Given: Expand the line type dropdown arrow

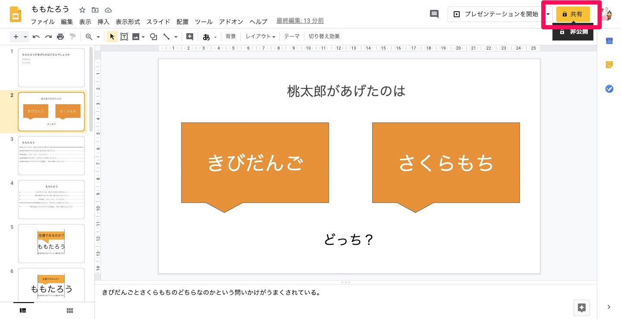Looking at the screenshot, I should pos(176,37).
